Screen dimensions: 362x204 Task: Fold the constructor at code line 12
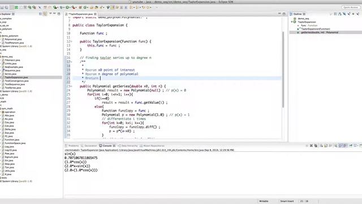click(x=71, y=41)
